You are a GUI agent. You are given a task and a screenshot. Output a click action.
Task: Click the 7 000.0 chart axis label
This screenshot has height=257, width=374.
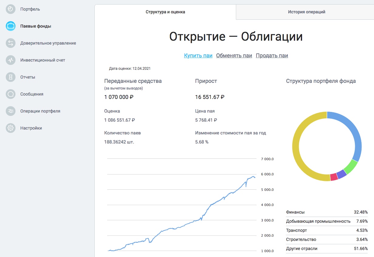267,159
